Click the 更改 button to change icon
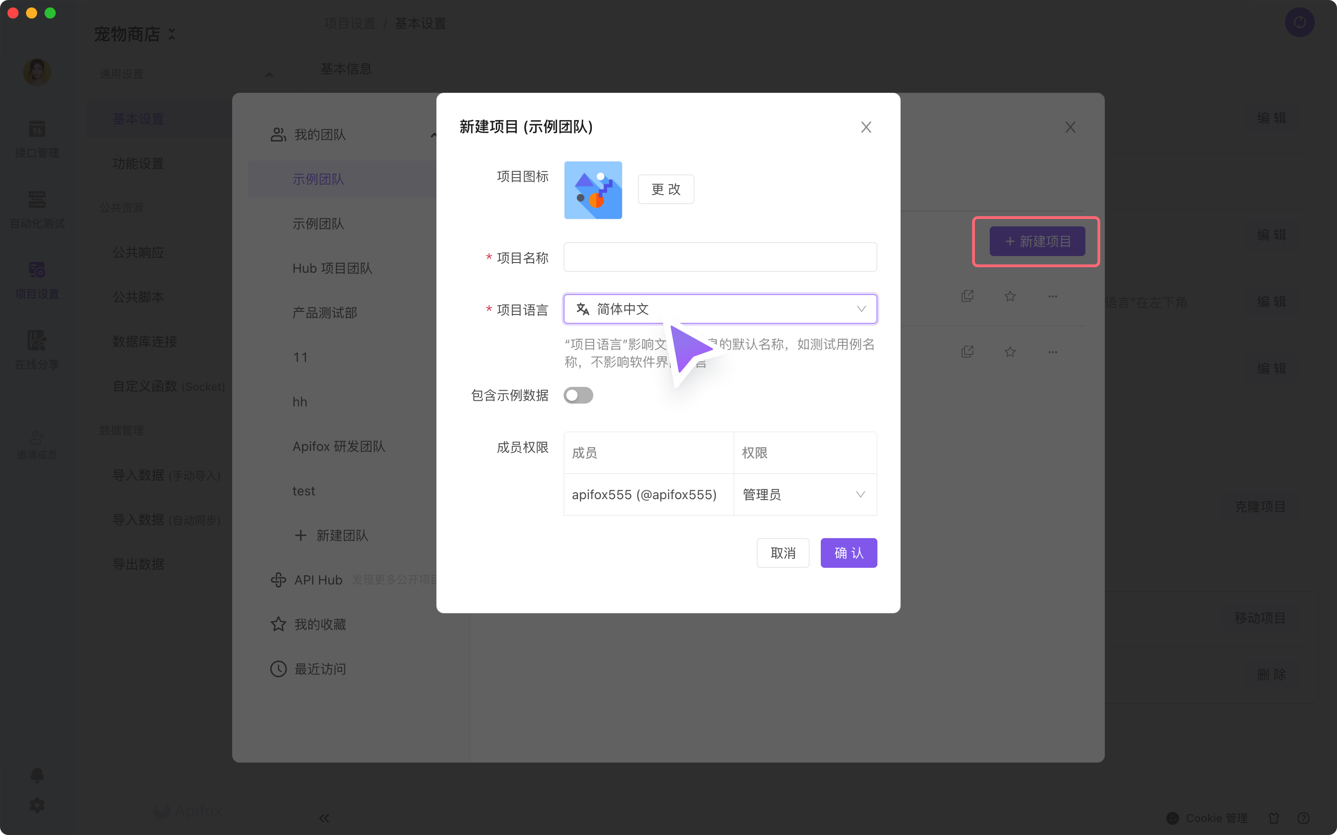This screenshot has width=1337, height=835. coord(665,189)
